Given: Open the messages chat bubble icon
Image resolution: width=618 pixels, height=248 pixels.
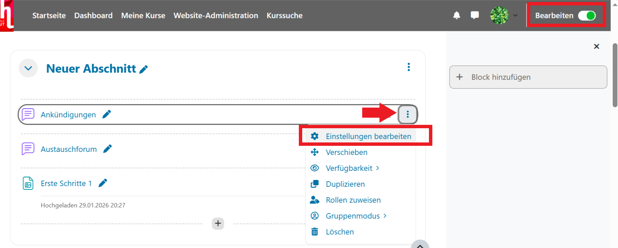Looking at the screenshot, I should coord(475,16).
